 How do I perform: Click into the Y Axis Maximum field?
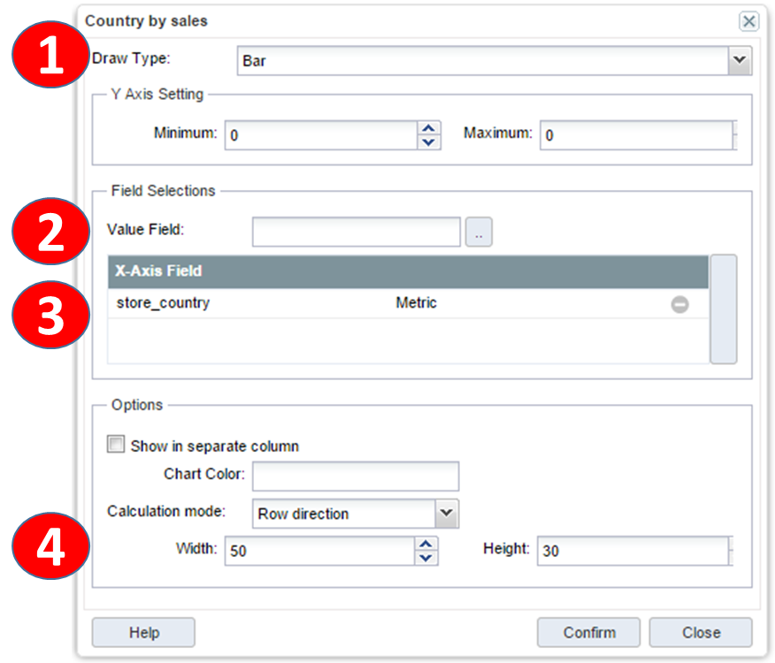click(x=637, y=135)
